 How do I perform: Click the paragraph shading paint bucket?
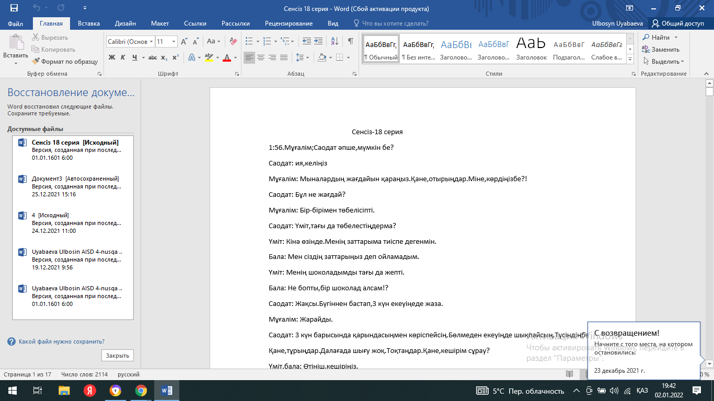coord(321,57)
